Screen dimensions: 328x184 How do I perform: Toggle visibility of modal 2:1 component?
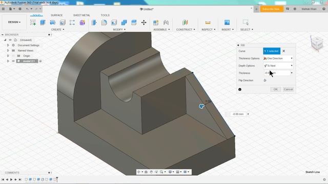[13, 61]
